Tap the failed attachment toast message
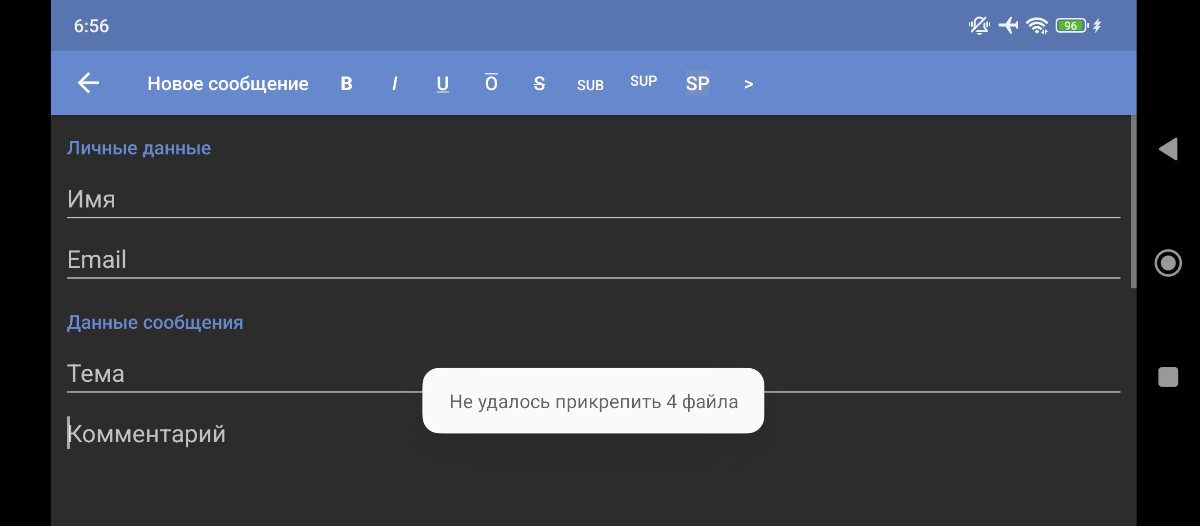The height and width of the screenshot is (526, 1200). (593, 401)
